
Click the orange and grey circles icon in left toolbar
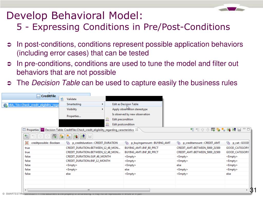pos(69,136)
